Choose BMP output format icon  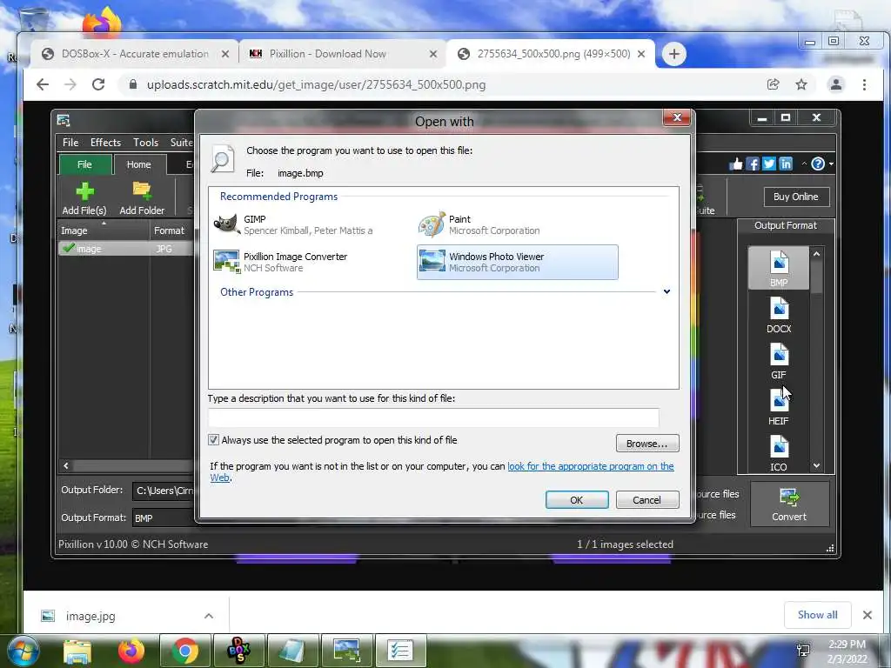coord(779,268)
